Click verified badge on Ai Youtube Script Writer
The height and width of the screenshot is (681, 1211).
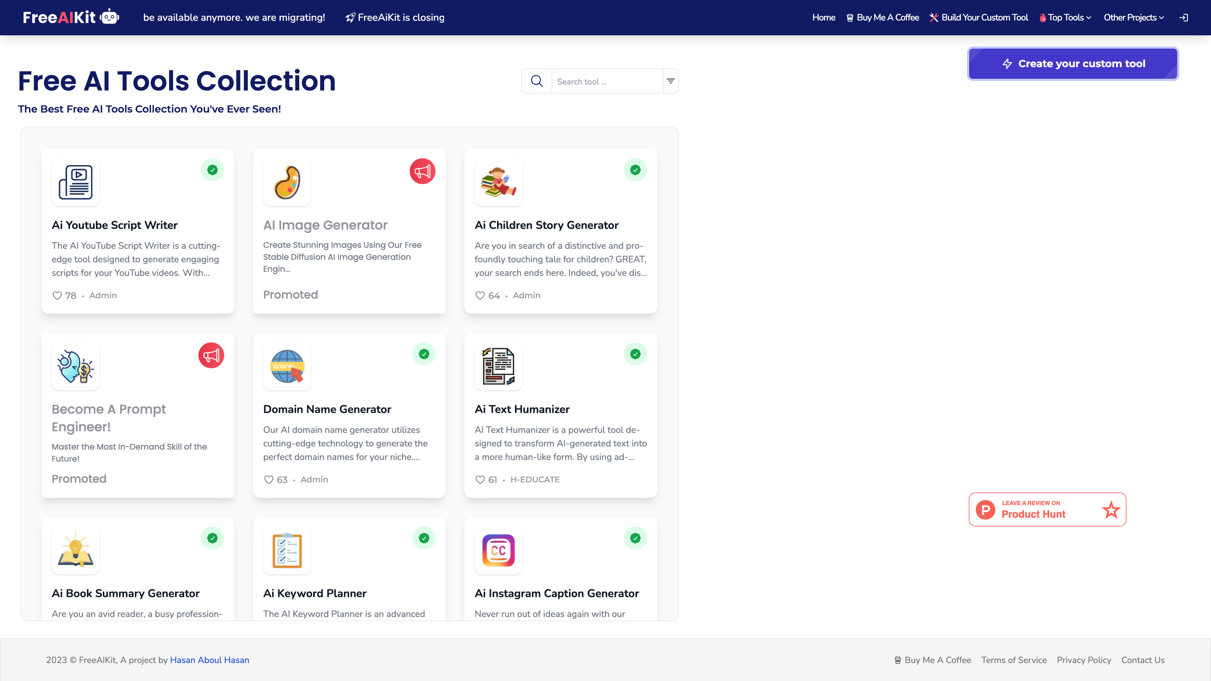pyautogui.click(x=213, y=170)
